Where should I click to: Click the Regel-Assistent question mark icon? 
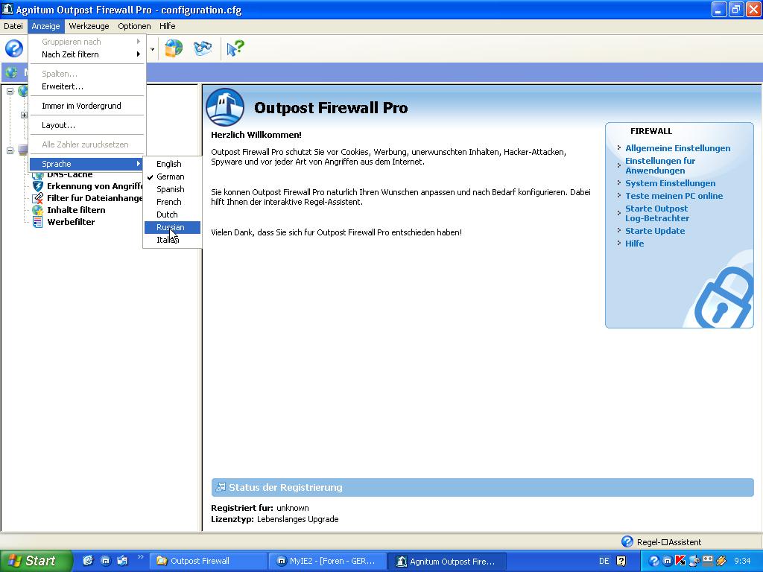627,541
